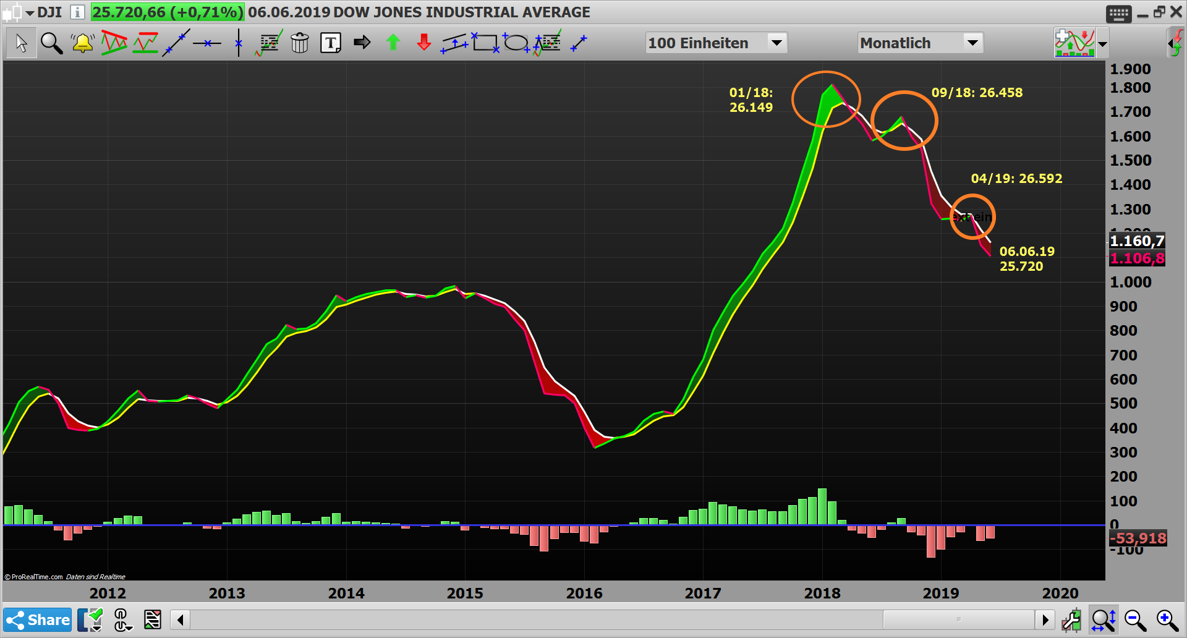The image size is (1187, 638).
Task: Choose the support and resistance zigzag tool
Action: (x=145, y=43)
